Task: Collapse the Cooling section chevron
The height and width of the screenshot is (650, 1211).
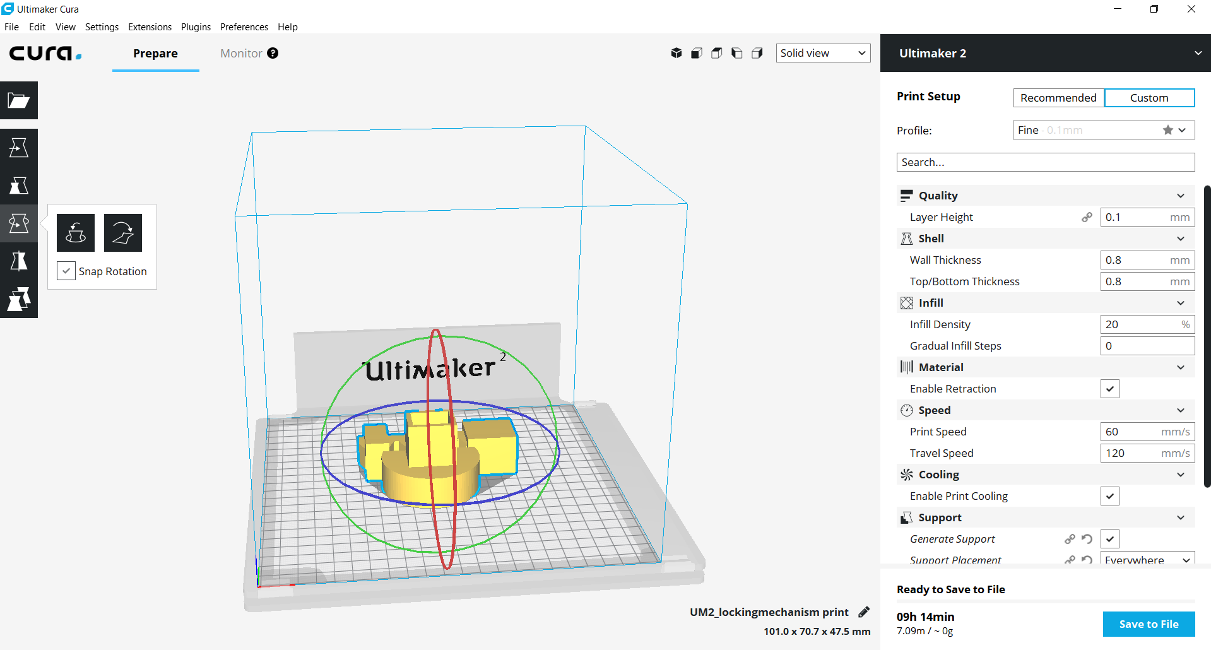Action: click(1181, 475)
